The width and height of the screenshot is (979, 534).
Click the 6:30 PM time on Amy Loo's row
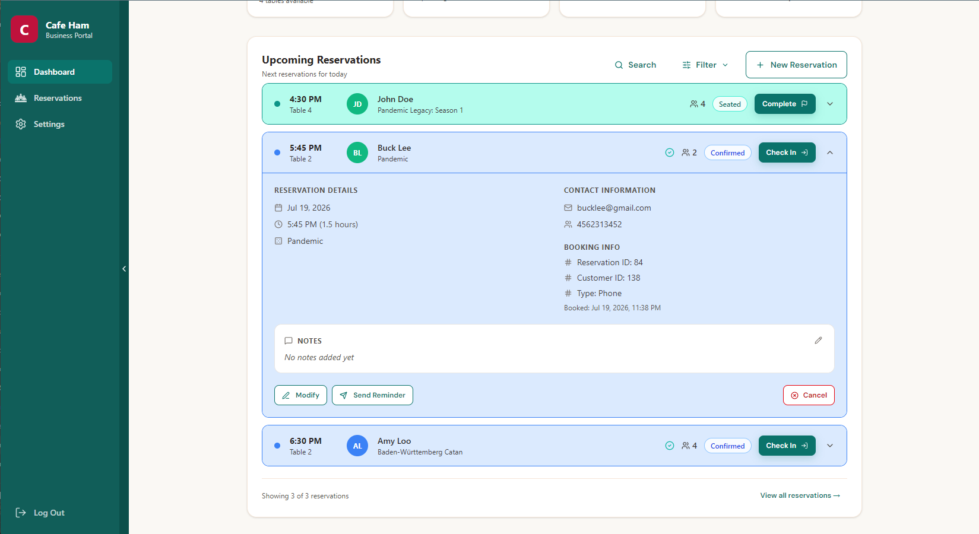305,441
